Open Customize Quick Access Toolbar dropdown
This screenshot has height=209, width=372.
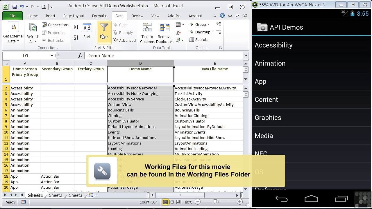[51, 7]
